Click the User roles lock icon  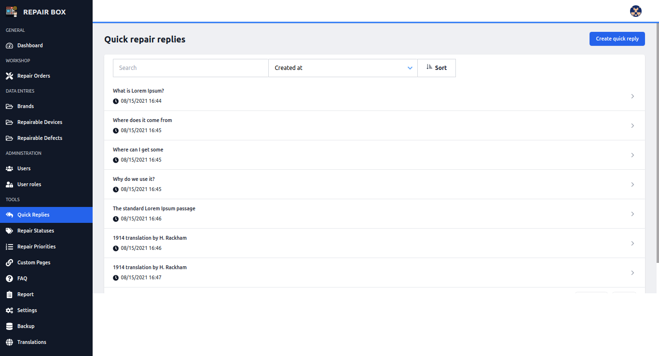(x=9, y=184)
